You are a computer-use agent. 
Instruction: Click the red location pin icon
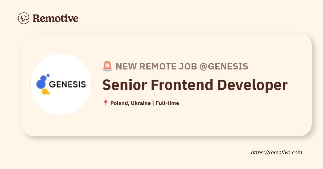[x=106, y=103]
